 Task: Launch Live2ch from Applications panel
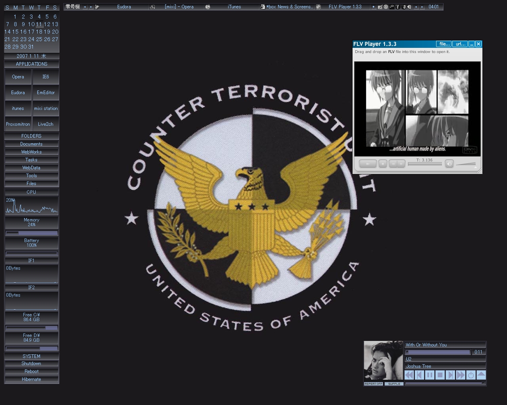pos(46,124)
